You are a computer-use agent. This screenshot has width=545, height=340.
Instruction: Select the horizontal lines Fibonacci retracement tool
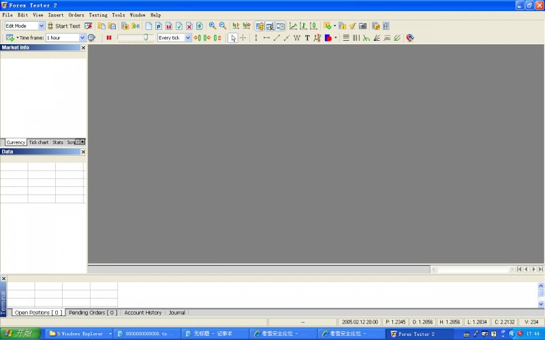(x=346, y=38)
